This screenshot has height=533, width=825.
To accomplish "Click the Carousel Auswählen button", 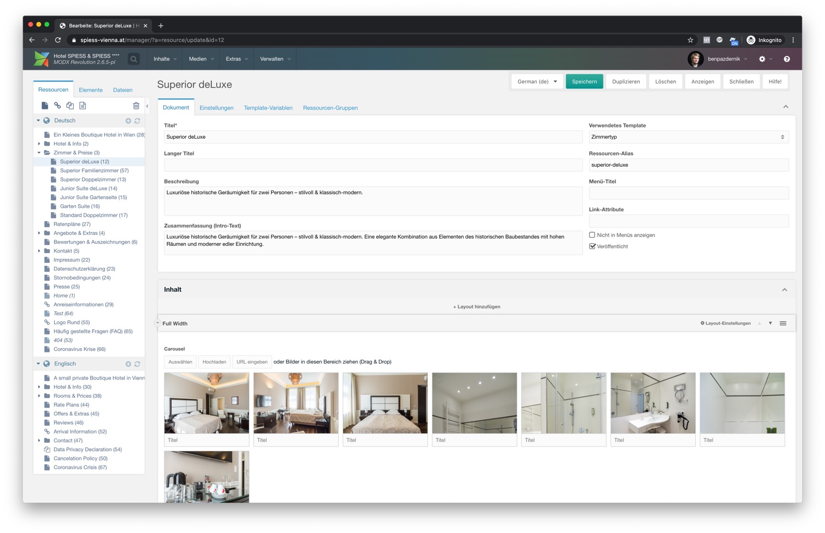I will (x=180, y=362).
